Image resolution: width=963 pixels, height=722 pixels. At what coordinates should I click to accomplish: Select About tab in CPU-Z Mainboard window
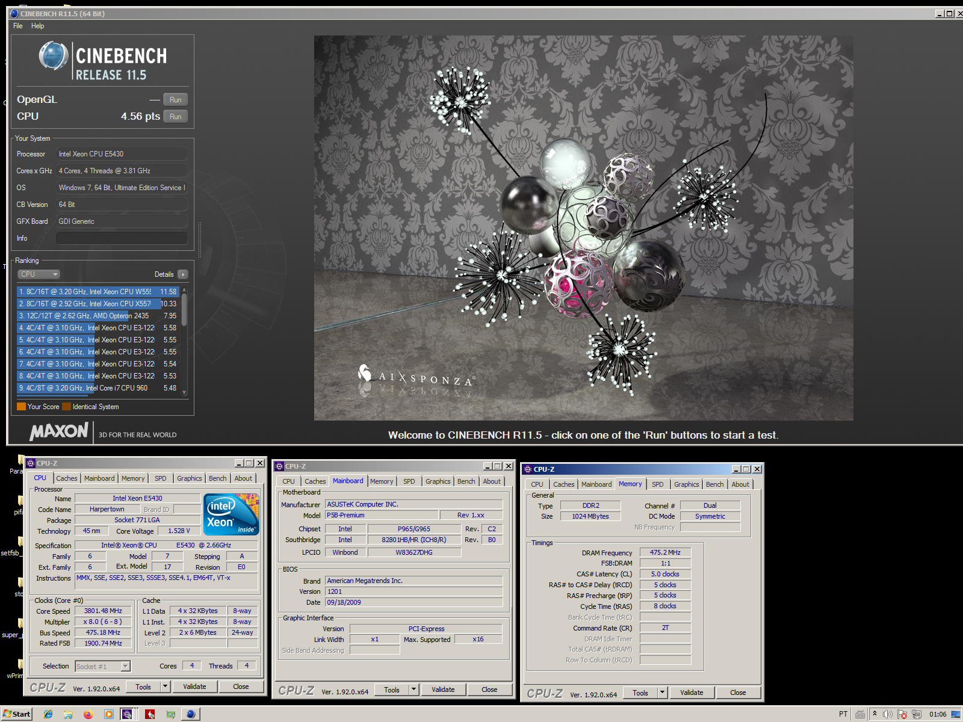[x=492, y=481]
